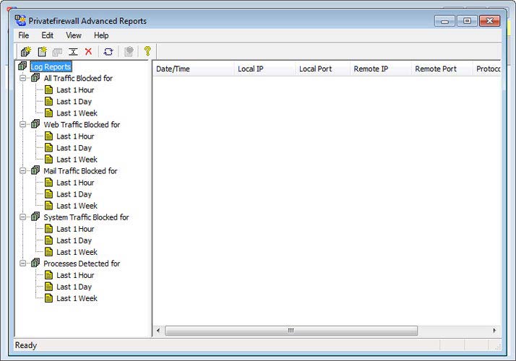Click the Last 1 Hour icon under System Traffic
This screenshot has width=516, height=361.
[x=48, y=229]
